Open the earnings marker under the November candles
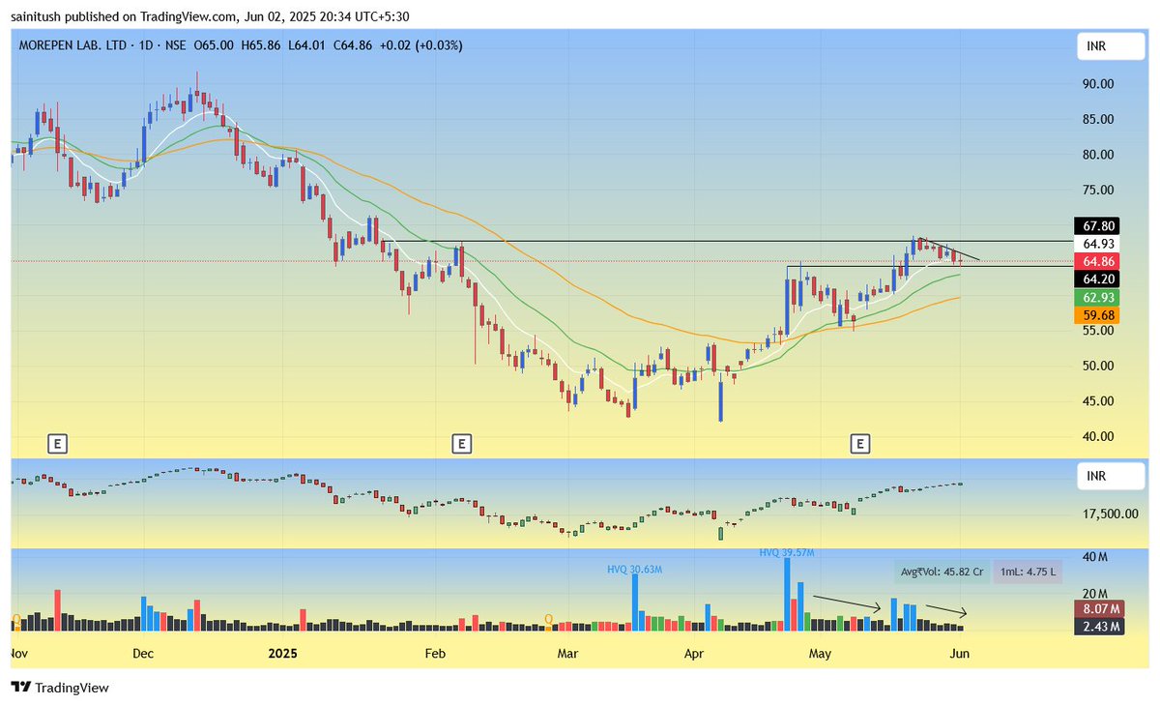The image size is (1160, 705). pos(58,443)
